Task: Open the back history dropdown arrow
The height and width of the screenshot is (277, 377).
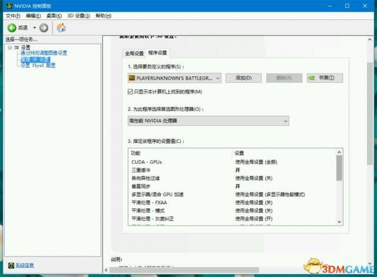Action: click(x=34, y=28)
